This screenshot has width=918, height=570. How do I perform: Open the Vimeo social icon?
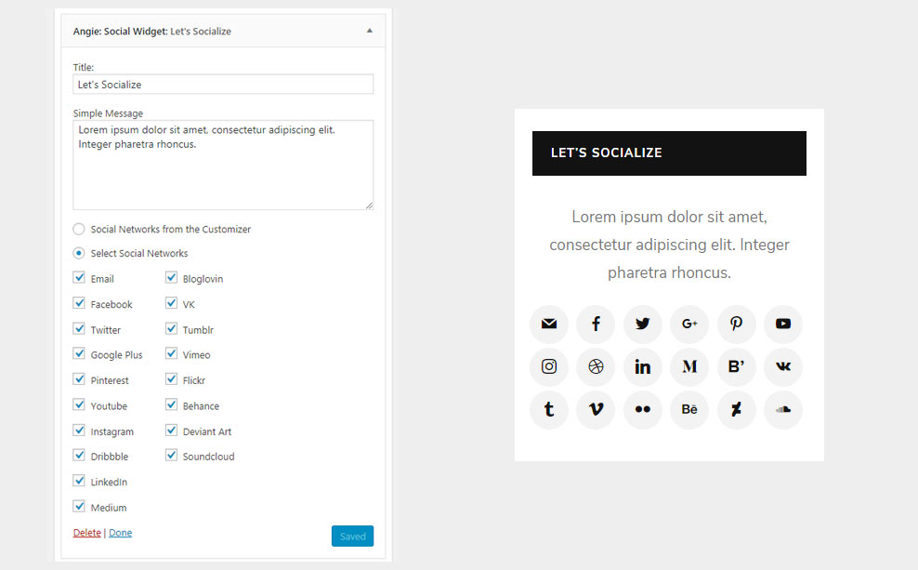tap(596, 409)
